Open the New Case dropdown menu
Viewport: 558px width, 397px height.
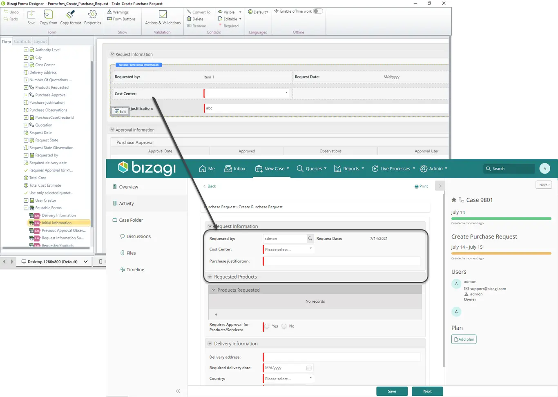[272, 169]
